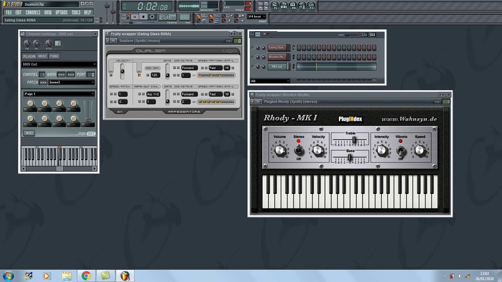Viewport: 502px width, 282px height.
Task: Toggle the Dualism SRC/BPM ON checkbox
Action: (x=139, y=75)
